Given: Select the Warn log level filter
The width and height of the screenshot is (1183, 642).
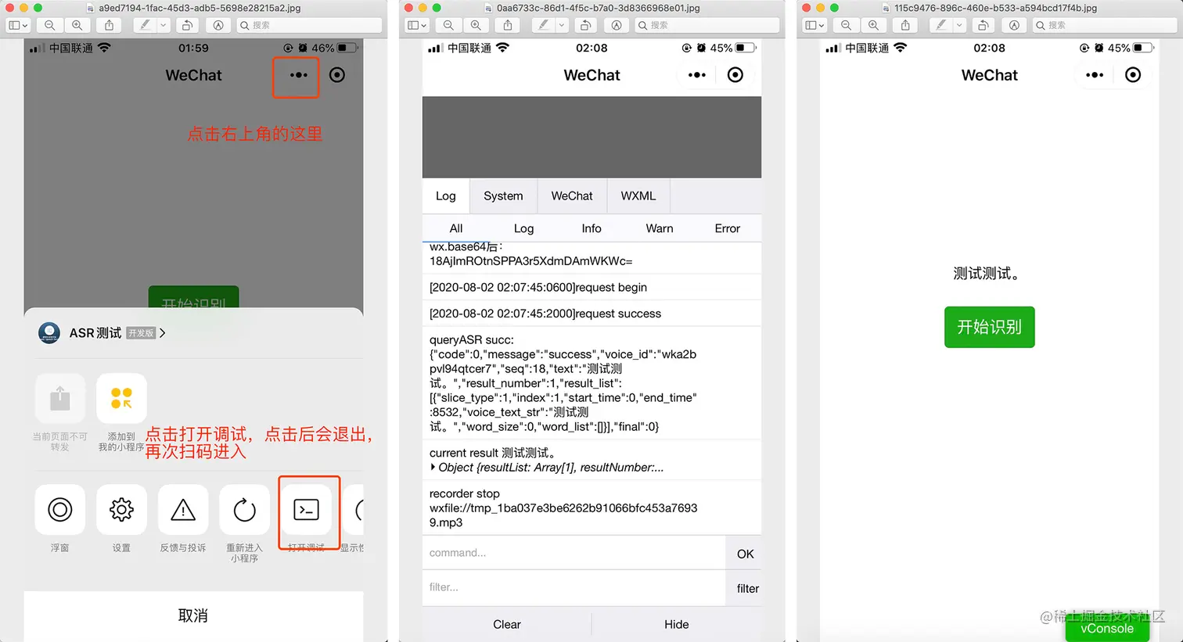Looking at the screenshot, I should pyautogui.click(x=660, y=228).
